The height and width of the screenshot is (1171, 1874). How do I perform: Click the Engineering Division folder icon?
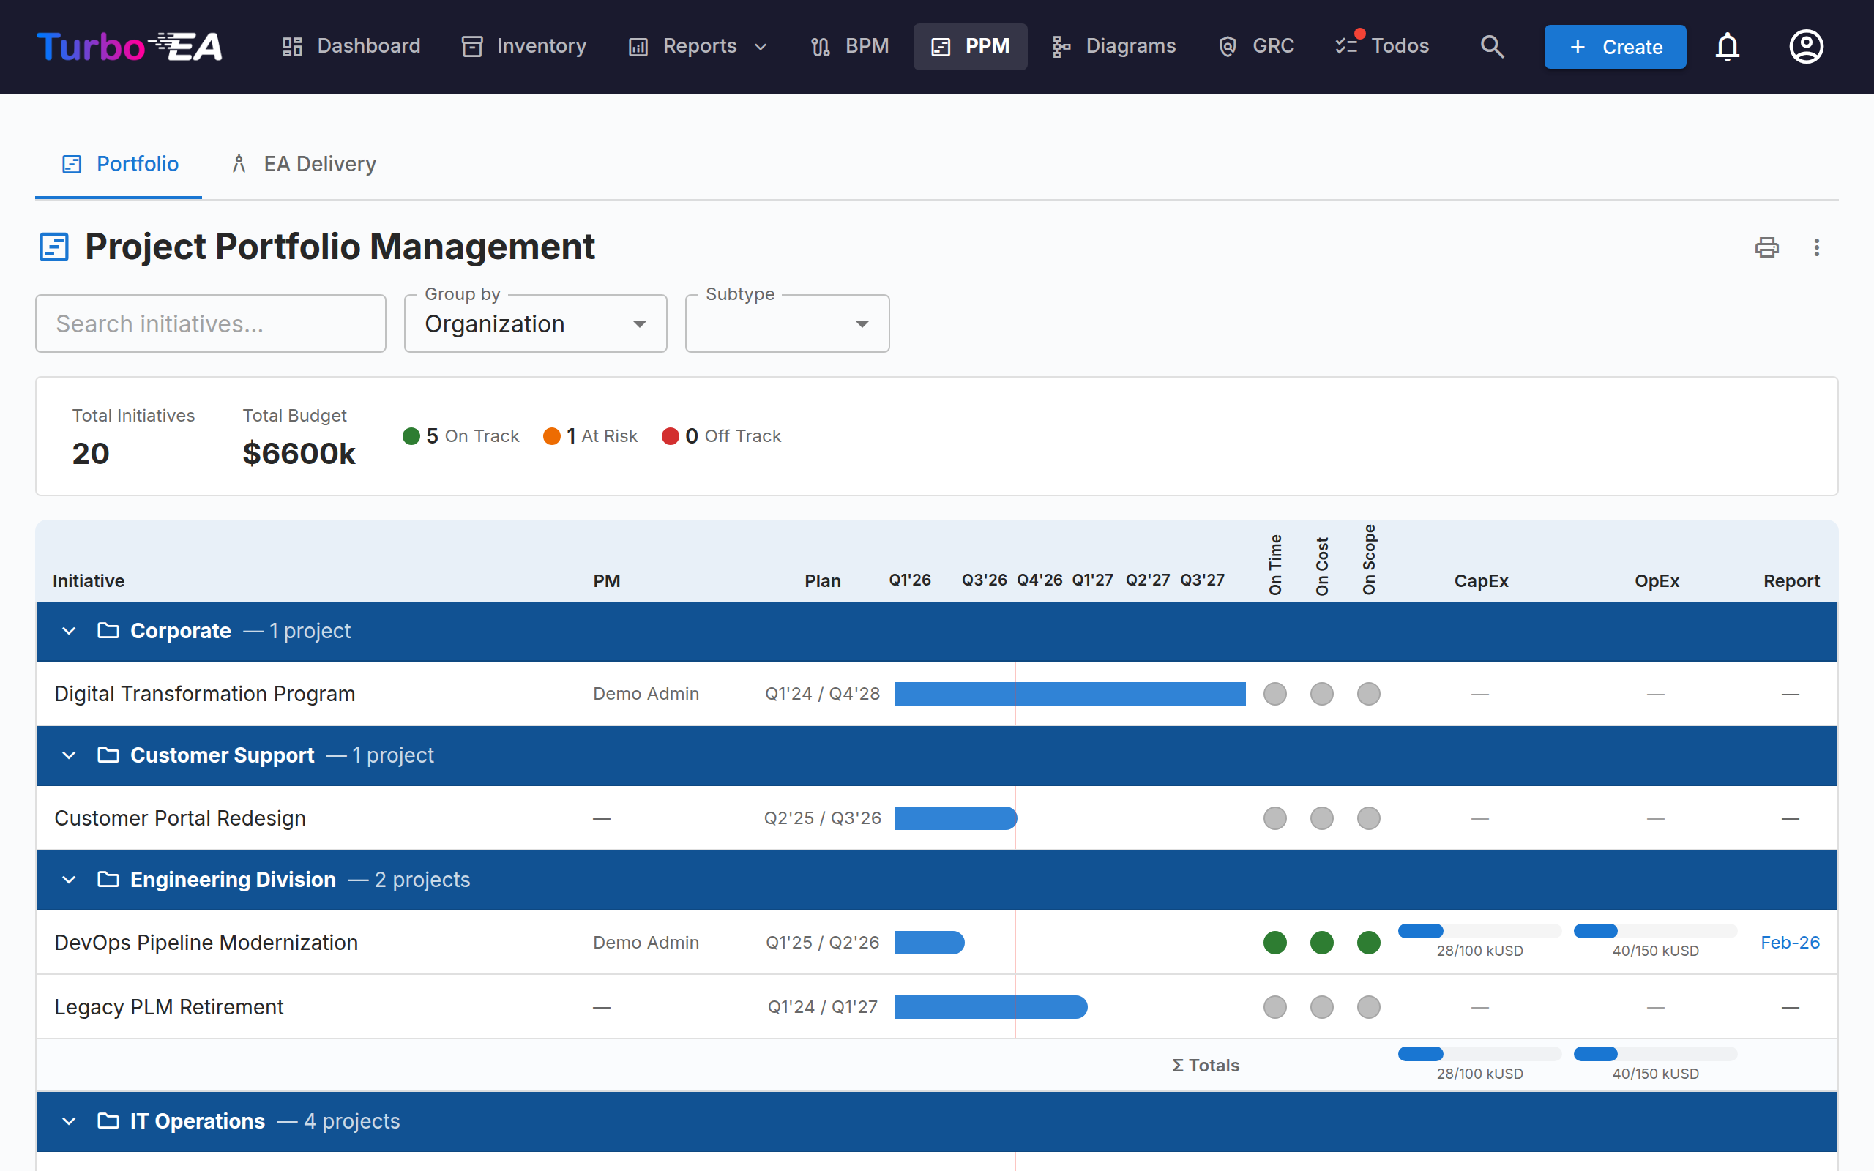coord(108,880)
